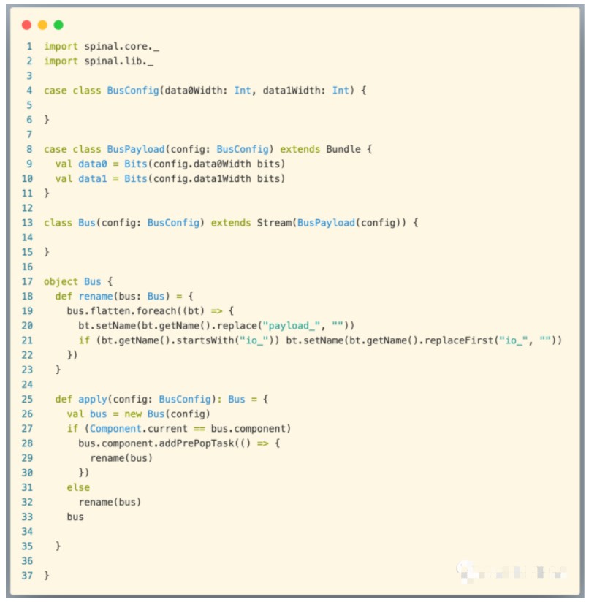Click the 'else' keyword on line 31
Screen dimensions: 589x602
pyautogui.click(x=78, y=487)
